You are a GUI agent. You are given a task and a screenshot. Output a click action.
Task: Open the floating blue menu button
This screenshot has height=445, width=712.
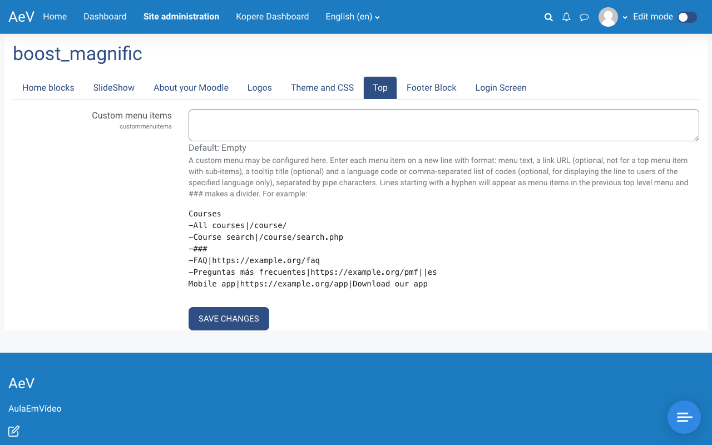[684, 417]
